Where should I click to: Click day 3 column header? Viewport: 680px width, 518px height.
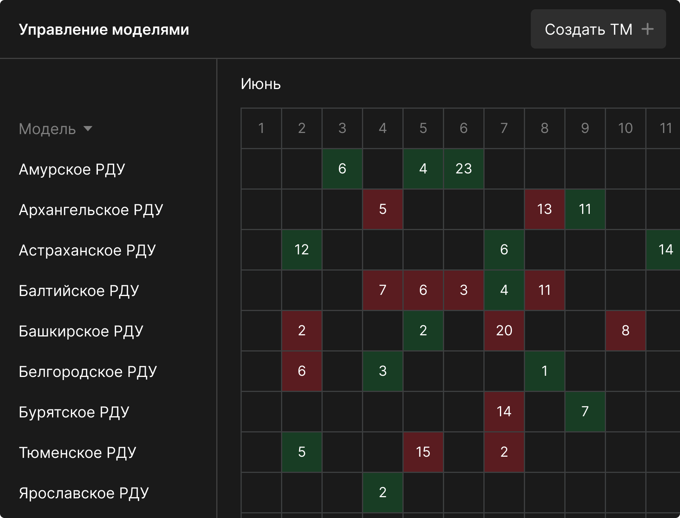coord(342,128)
